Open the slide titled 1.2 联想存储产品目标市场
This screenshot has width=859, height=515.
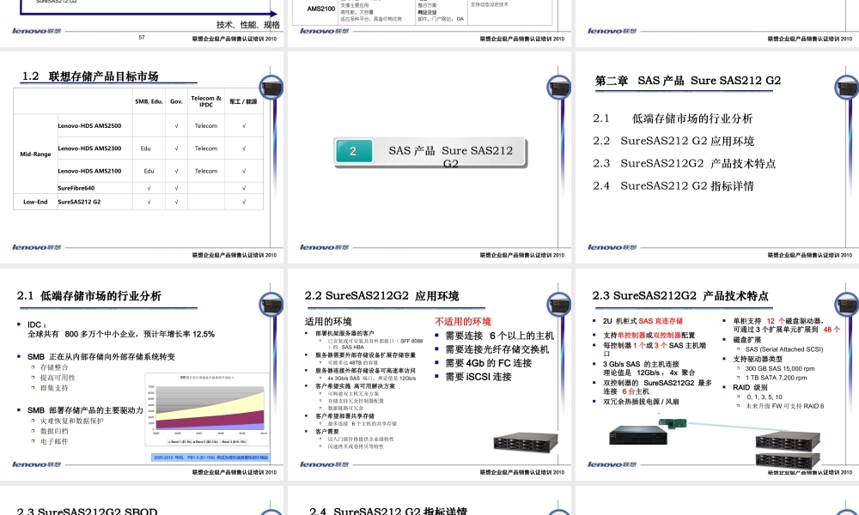pyautogui.click(x=142, y=157)
